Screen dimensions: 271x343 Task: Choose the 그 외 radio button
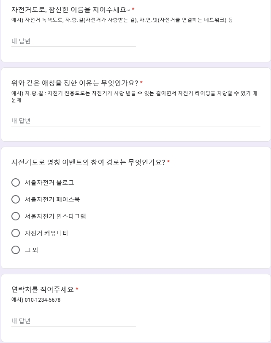click(16, 250)
